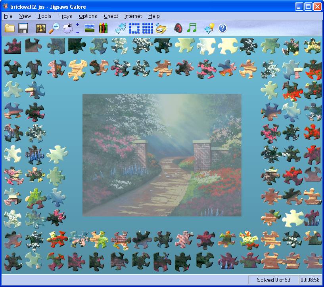
Task: Select the bright yellow paving-stone puzzle piece
Action: [77, 69]
